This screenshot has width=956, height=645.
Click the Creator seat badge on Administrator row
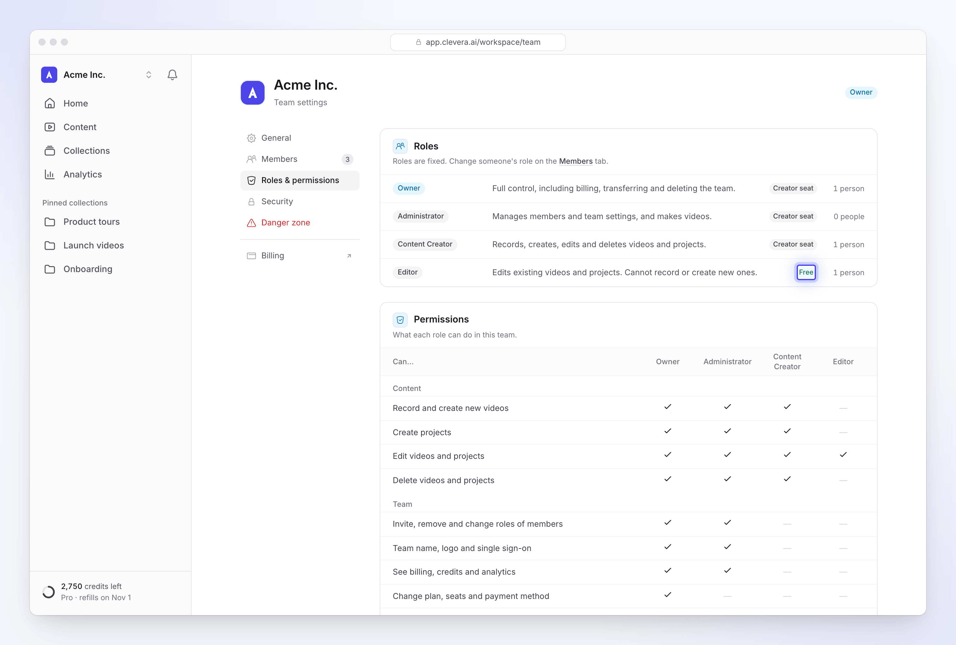793,216
